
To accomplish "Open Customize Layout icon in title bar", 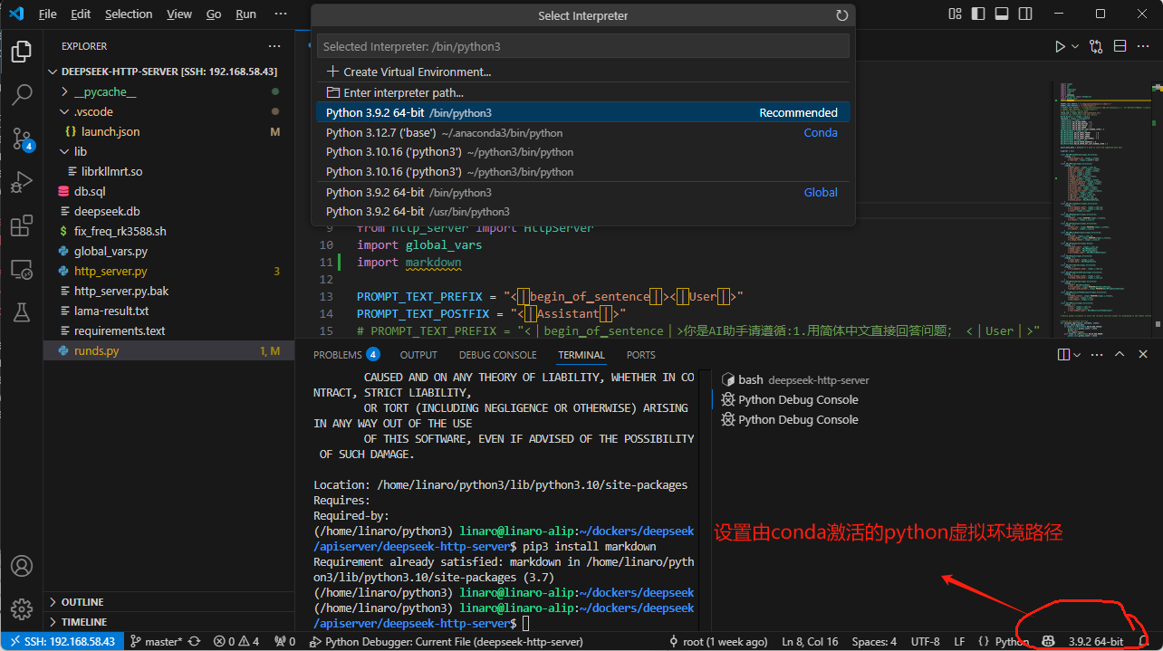I will [x=955, y=14].
